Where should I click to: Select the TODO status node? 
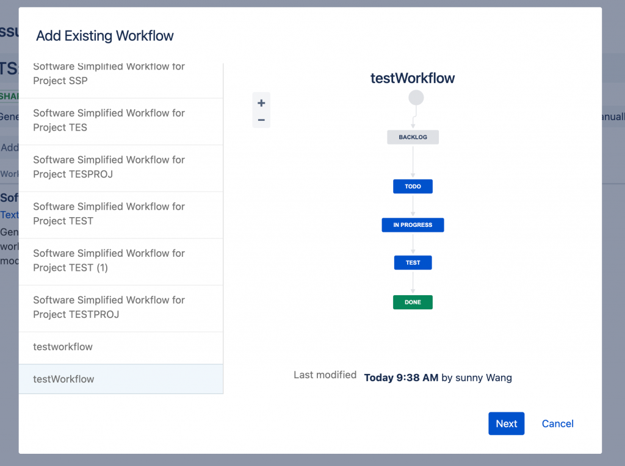(413, 186)
